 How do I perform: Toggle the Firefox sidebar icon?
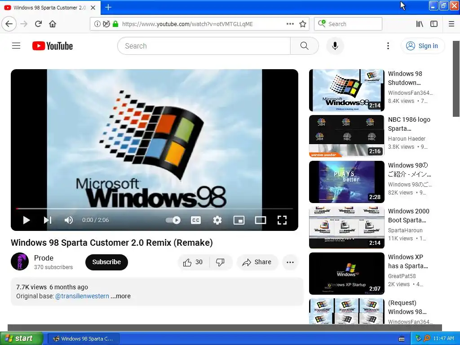pos(434,24)
